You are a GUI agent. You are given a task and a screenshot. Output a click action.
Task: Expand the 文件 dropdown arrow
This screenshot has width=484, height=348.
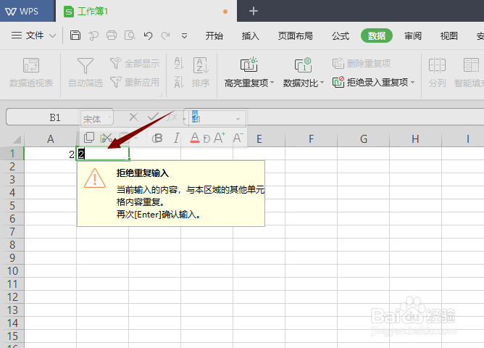[x=52, y=36]
